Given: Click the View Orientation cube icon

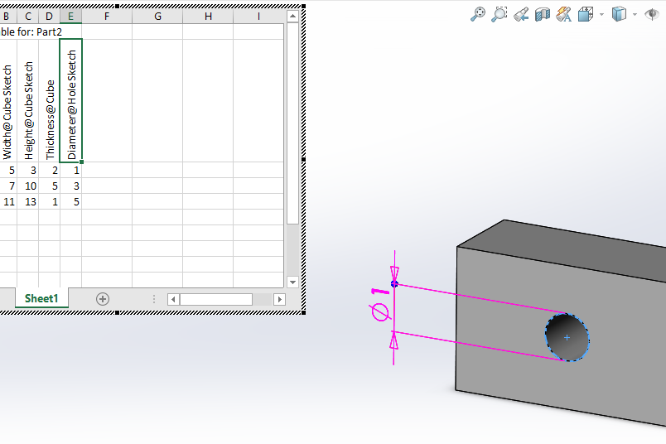Looking at the screenshot, I should click(586, 14).
